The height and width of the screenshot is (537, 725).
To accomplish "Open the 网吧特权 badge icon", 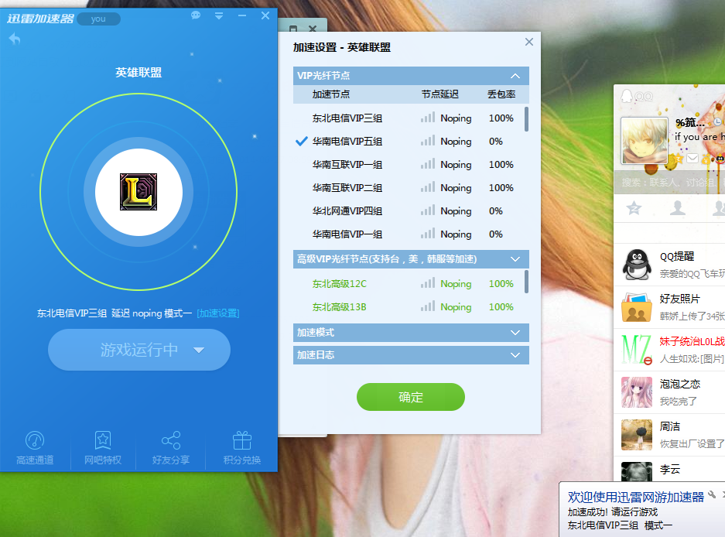I will click(x=103, y=440).
